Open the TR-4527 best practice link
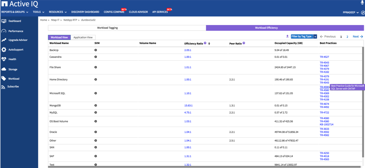The image size is (365, 168). (324, 57)
